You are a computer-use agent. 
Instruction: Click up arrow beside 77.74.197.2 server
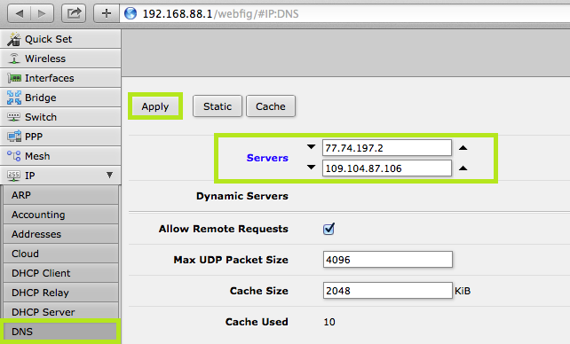(x=463, y=148)
